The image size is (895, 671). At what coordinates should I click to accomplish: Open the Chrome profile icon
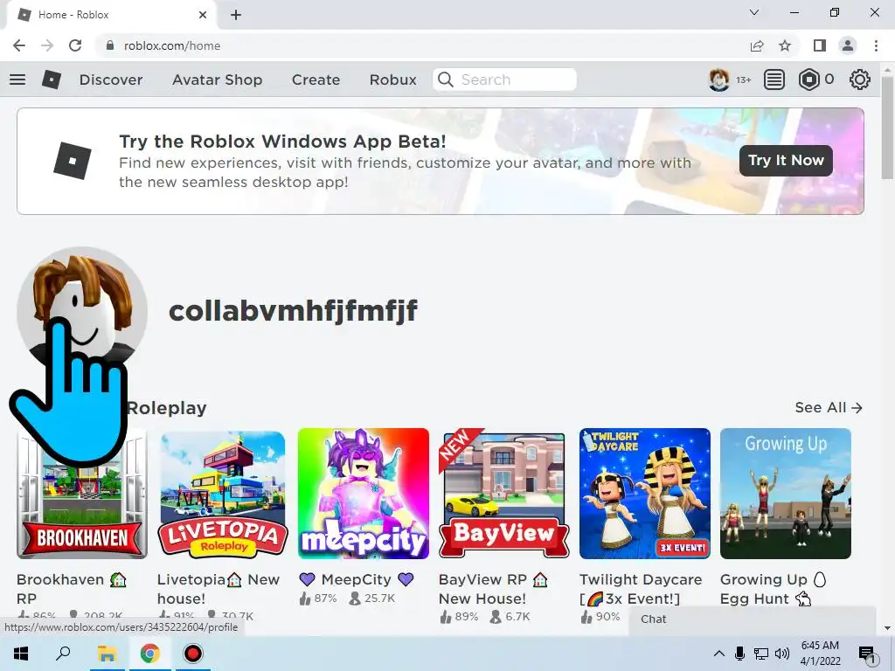tap(848, 45)
